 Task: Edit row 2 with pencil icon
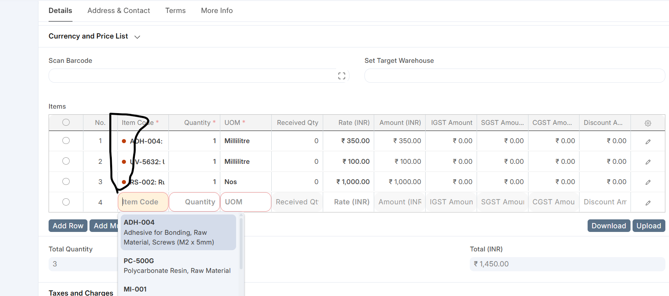coord(648,162)
